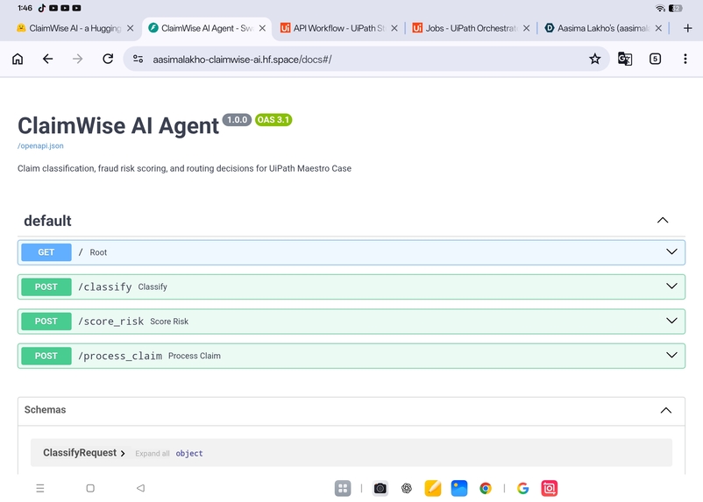The width and height of the screenshot is (703, 502).
Task: Open the Chrome three-dot menu
Action: [x=685, y=59]
